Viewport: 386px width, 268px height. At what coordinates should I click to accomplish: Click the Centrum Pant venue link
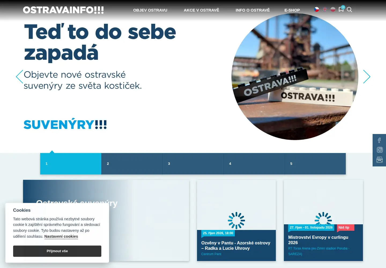(211, 254)
